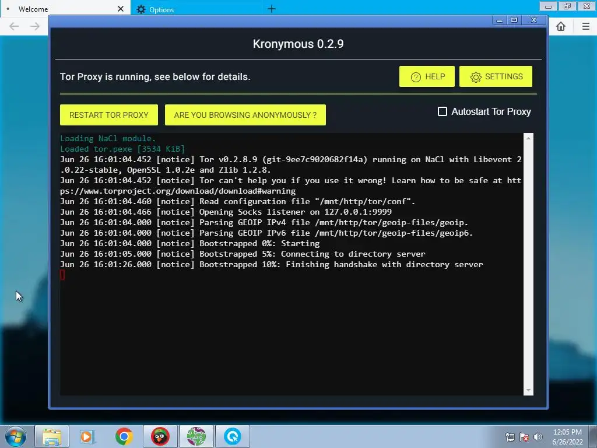The height and width of the screenshot is (448, 597).
Task: Click the browser forward arrow
Action: (x=34, y=26)
